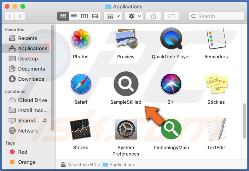This screenshot has width=249, height=171.
Task: Select the SampleSkilled magnifier icon
Action: pyautogui.click(x=126, y=84)
